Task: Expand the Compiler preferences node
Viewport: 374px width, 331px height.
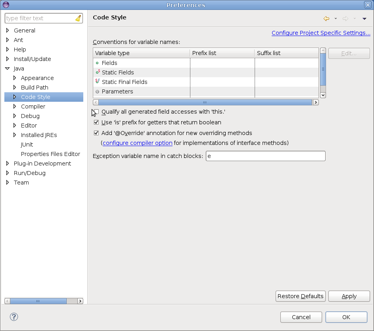Action: 15,107
